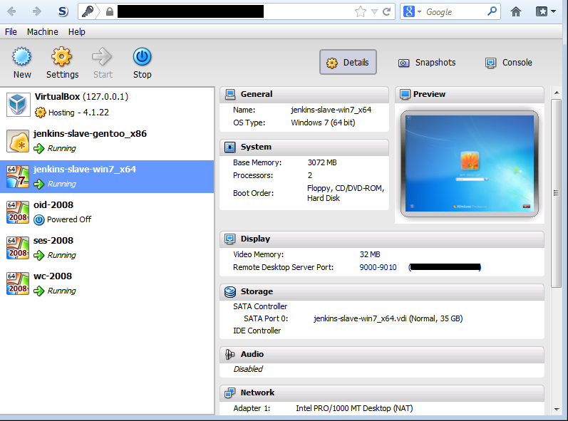Go to browser home page icon
This screenshot has height=421, width=568.
(516, 12)
